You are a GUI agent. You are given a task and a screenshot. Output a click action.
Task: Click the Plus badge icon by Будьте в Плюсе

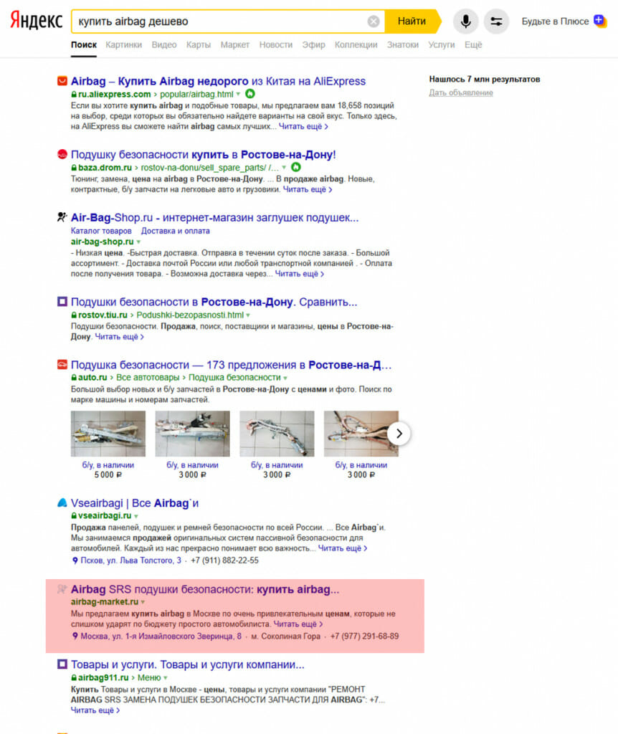pyautogui.click(x=600, y=21)
